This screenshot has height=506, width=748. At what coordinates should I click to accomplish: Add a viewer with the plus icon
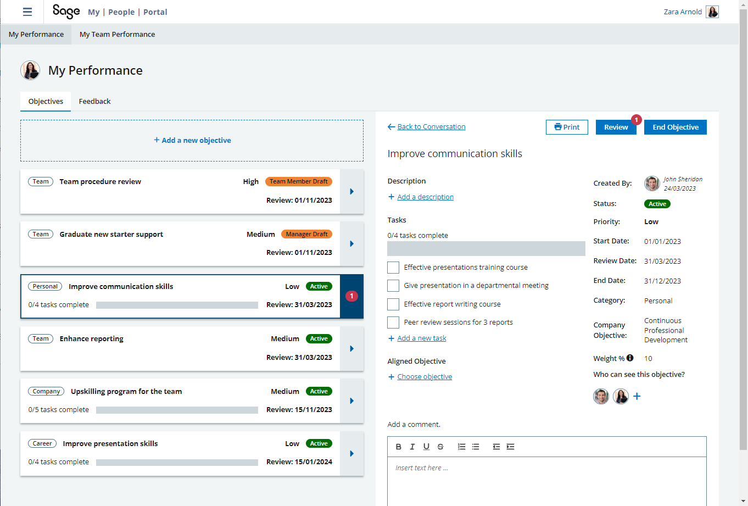click(637, 396)
